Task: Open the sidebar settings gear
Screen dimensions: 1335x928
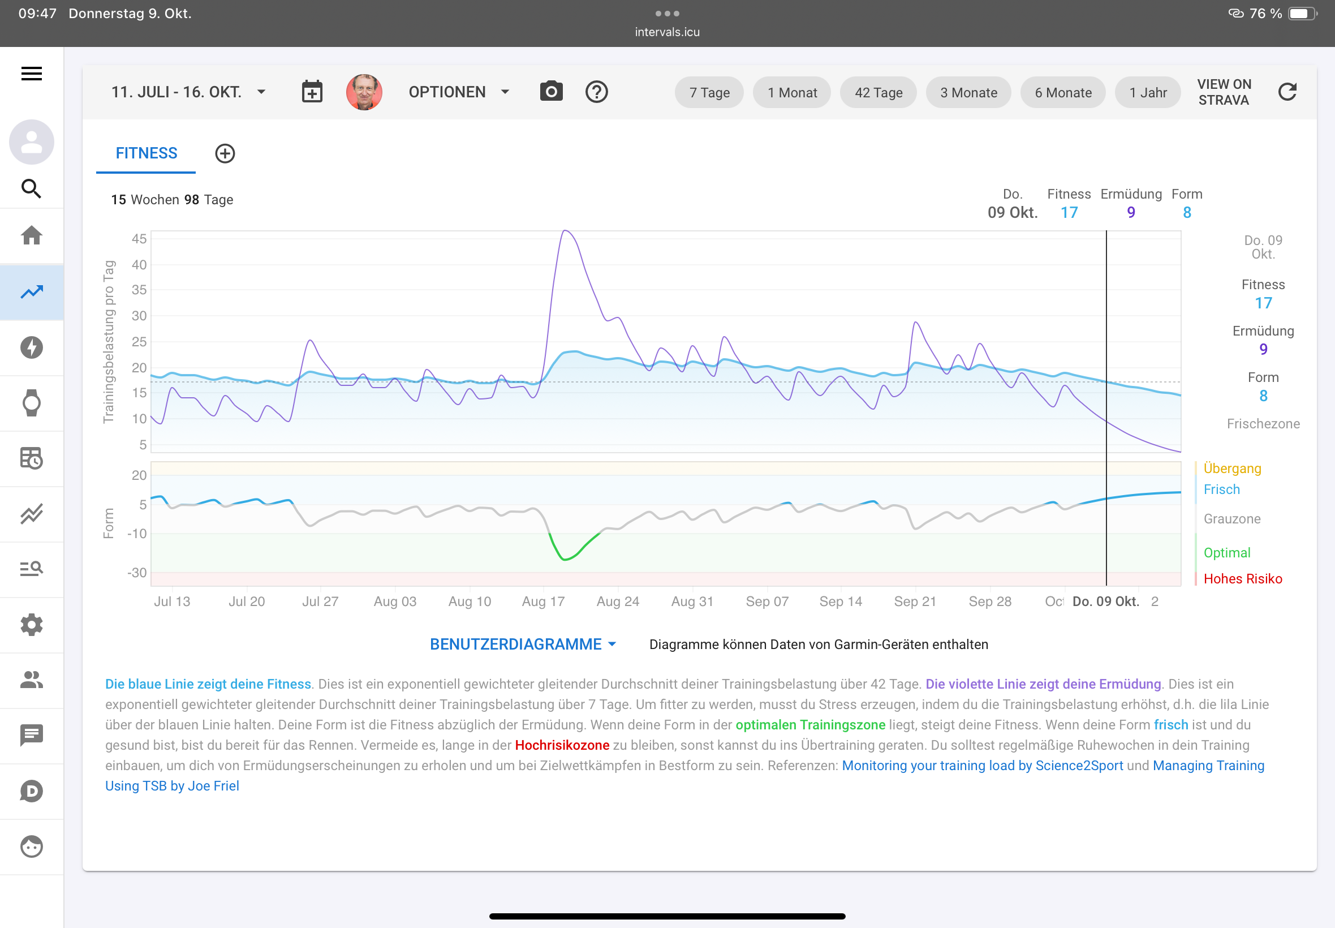Action: click(31, 625)
